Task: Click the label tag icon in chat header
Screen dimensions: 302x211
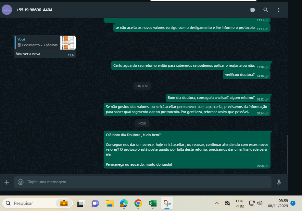Action: click(253, 10)
